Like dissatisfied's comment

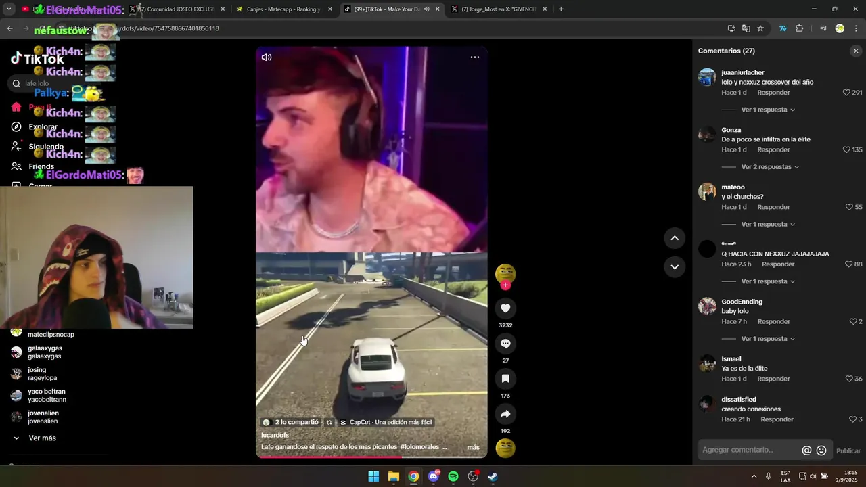pyautogui.click(x=852, y=419)
